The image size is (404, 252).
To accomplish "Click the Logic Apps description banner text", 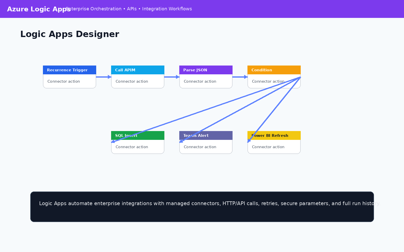I will tap(210, 203).
